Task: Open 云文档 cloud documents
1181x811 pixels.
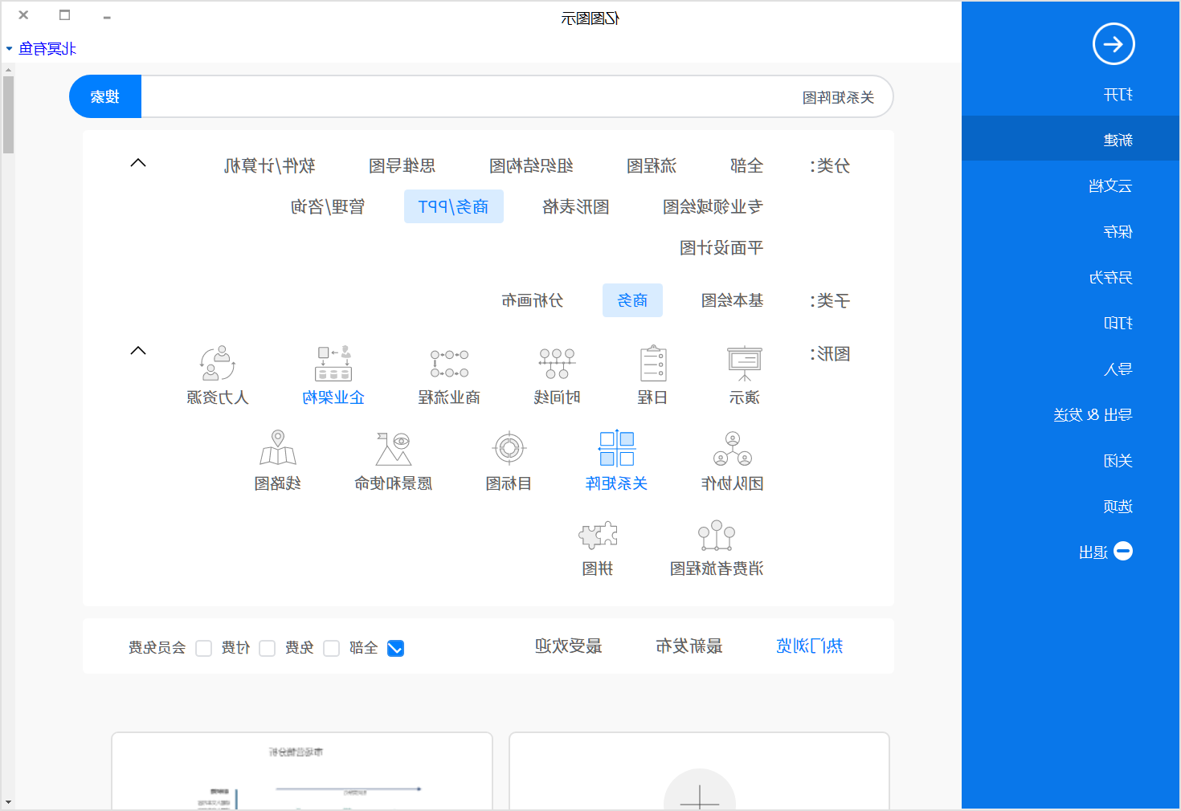Action: point(1110,186)
